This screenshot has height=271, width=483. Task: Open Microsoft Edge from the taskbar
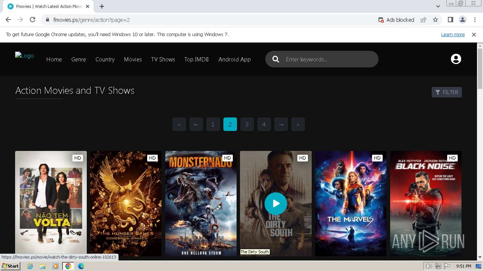(81, 266)
